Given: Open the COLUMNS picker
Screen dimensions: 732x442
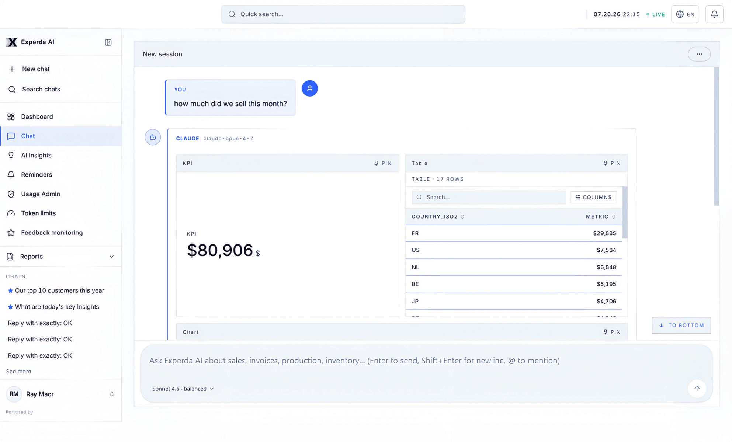Looking at the screenshot, I should coord(593,197).
